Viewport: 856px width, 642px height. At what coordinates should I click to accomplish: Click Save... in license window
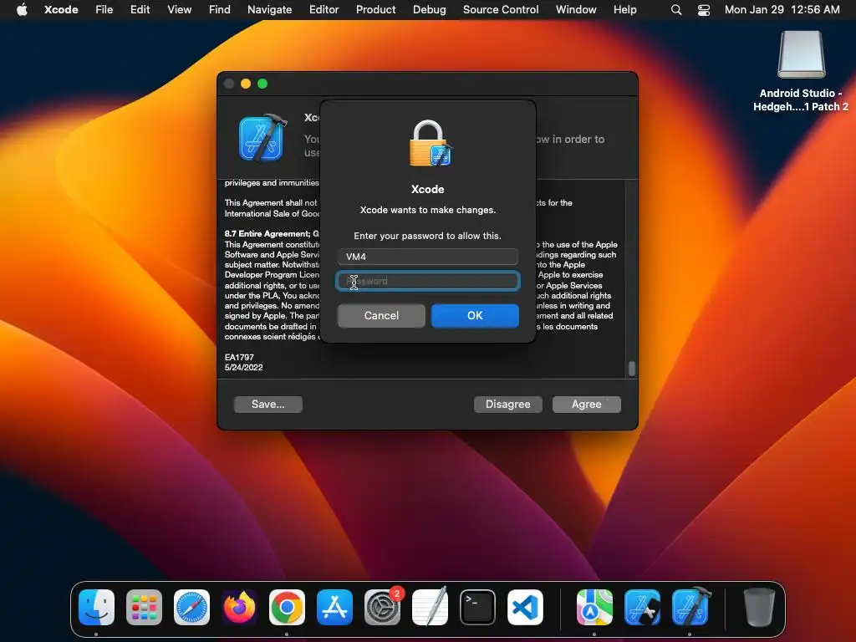point(268,404)
